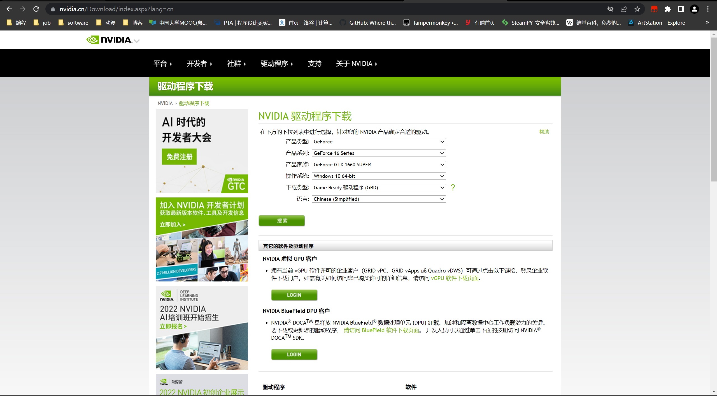
Task: Bookmark this page with star icon
Action: 637,9
